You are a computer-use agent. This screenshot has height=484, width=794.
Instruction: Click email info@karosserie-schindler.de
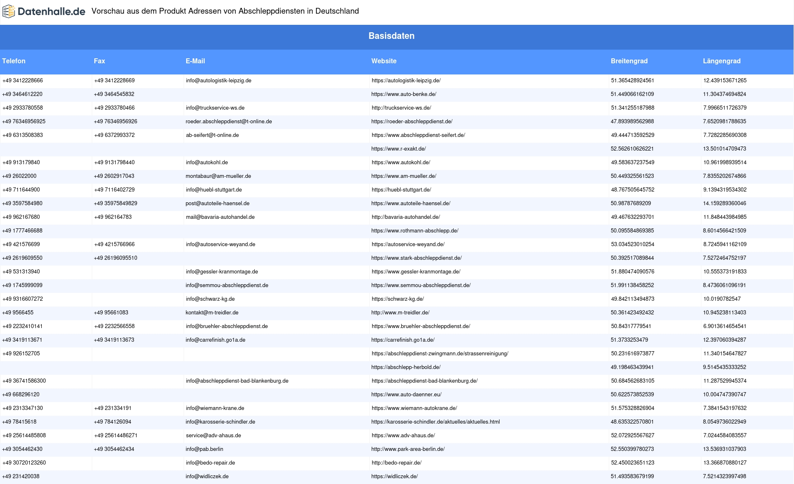220,422
